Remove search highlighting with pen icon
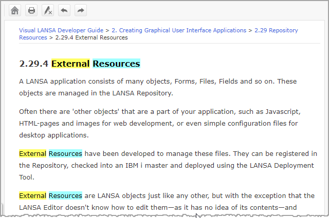 coord(48,10)
